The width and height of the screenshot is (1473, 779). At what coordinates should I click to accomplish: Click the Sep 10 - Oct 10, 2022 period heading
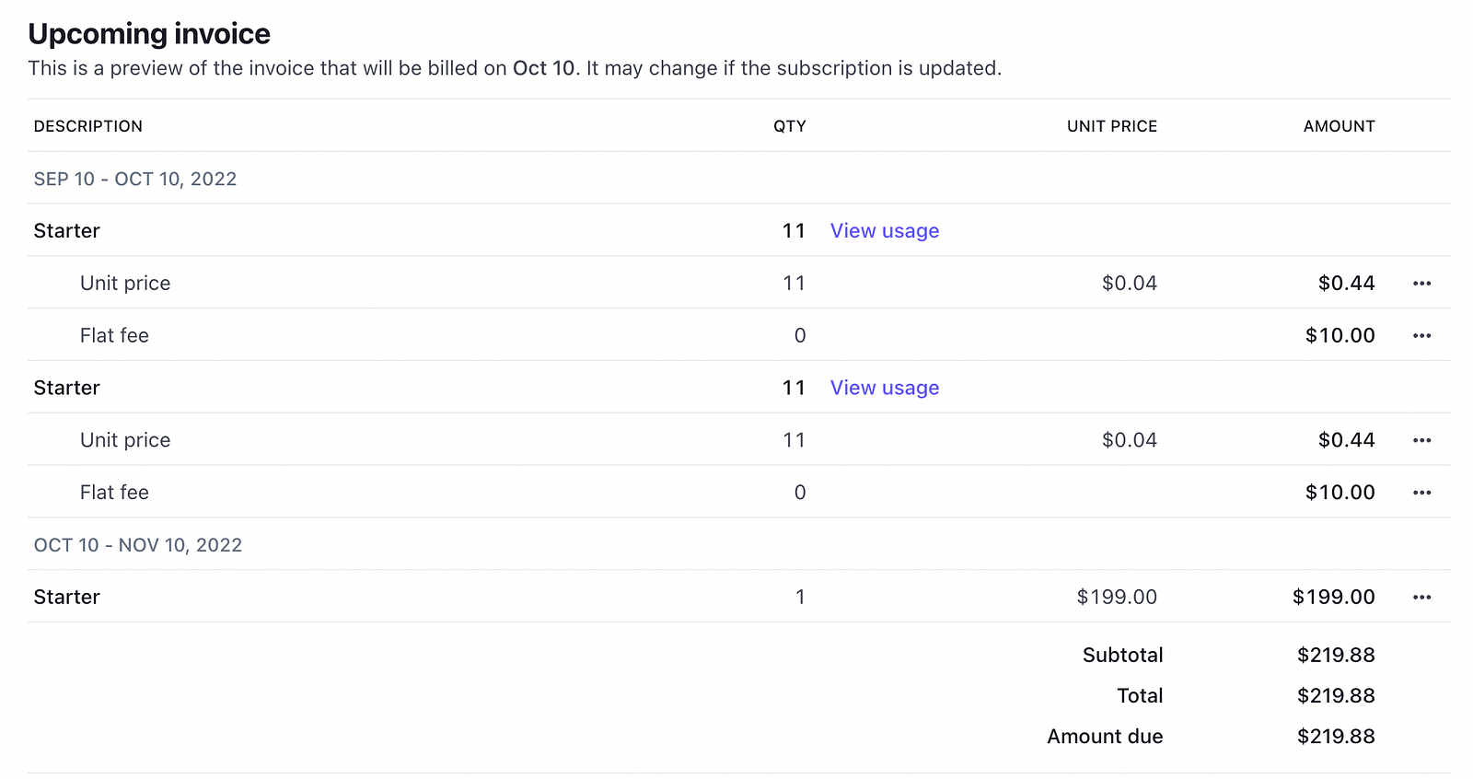coord(135,179)
